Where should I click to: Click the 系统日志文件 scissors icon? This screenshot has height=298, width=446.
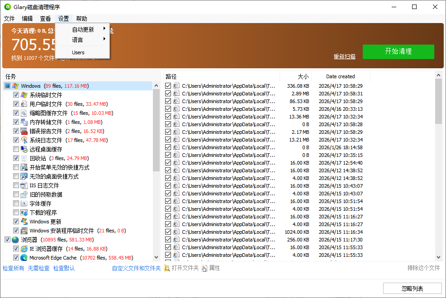[x=23, y=140]
